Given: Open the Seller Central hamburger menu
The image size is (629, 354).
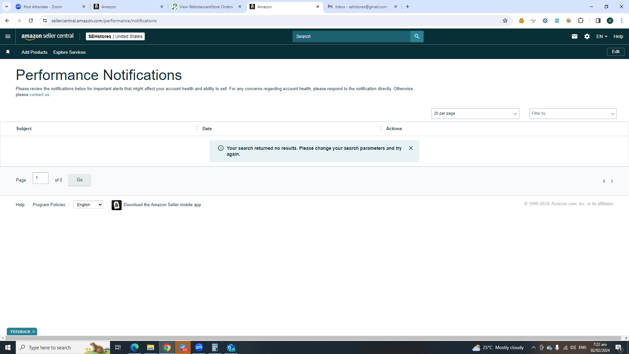Looking at the screenshot, I should (8, 36).
